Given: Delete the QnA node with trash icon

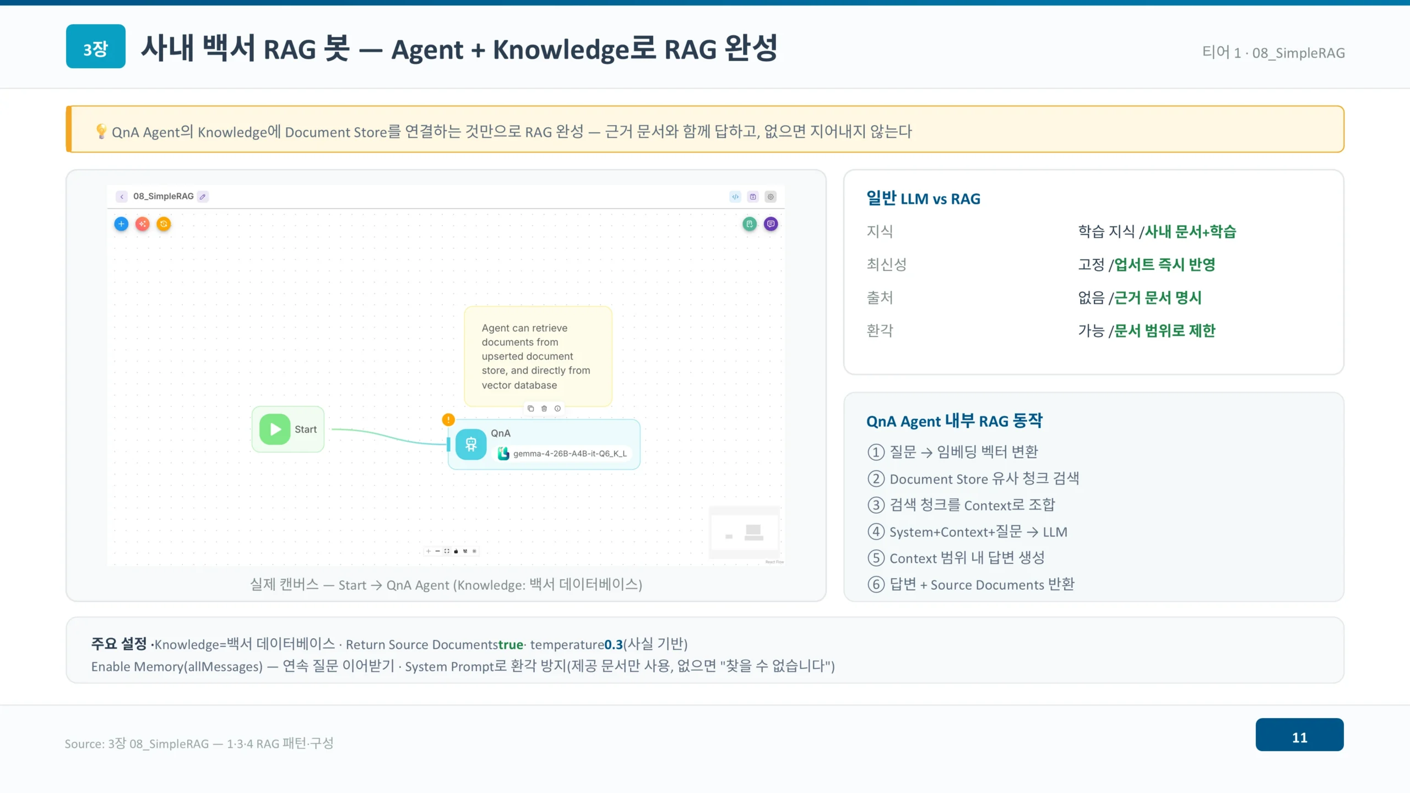Looking at the screenshot, I should 544,409.
